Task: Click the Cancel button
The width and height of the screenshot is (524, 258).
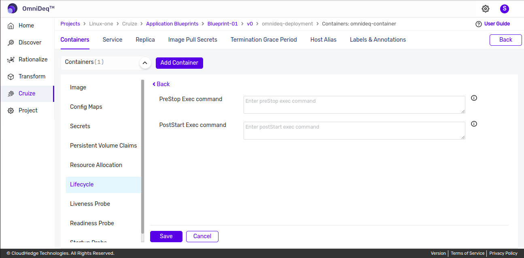Action: click(202, 237)
